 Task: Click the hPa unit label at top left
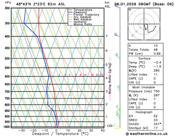[8, 3]
